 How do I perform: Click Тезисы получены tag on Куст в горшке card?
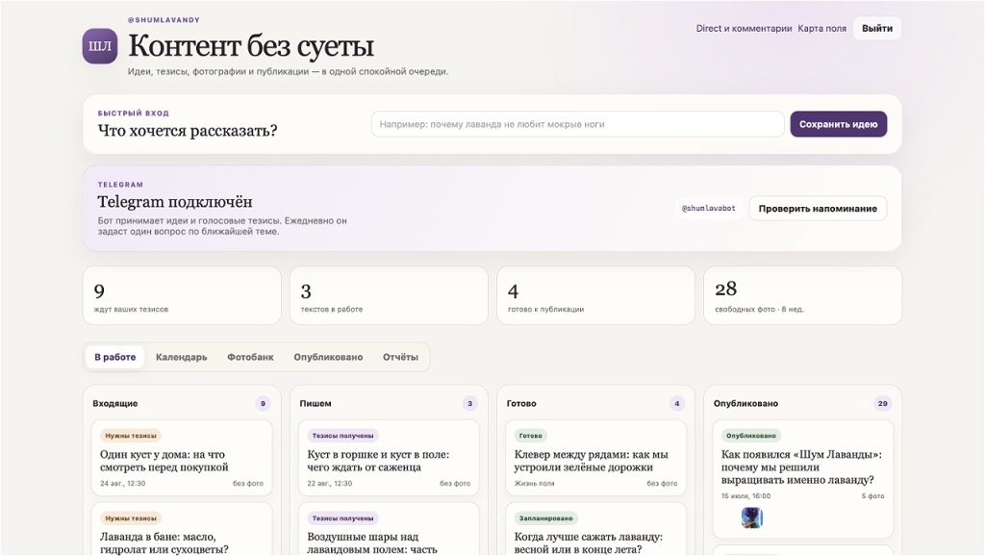[343, 436]
